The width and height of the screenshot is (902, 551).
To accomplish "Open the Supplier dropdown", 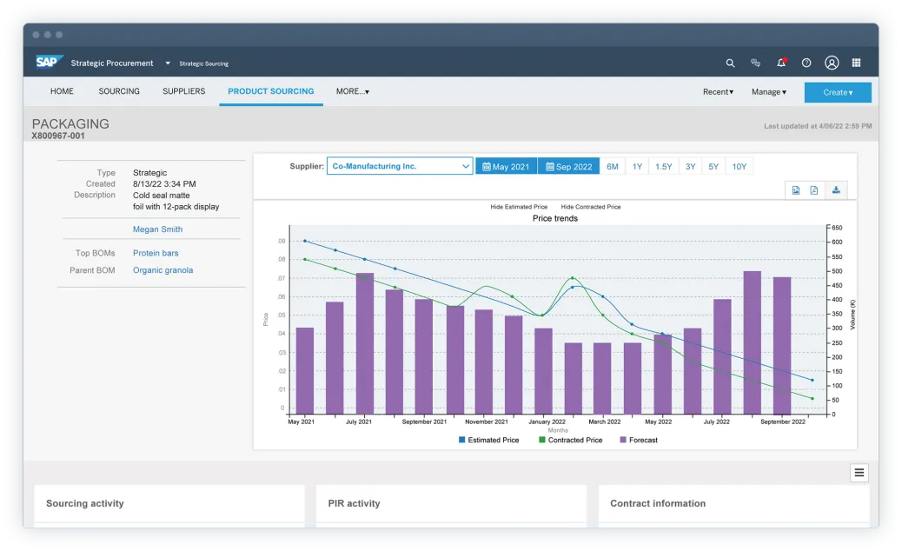I will (400, 166).
